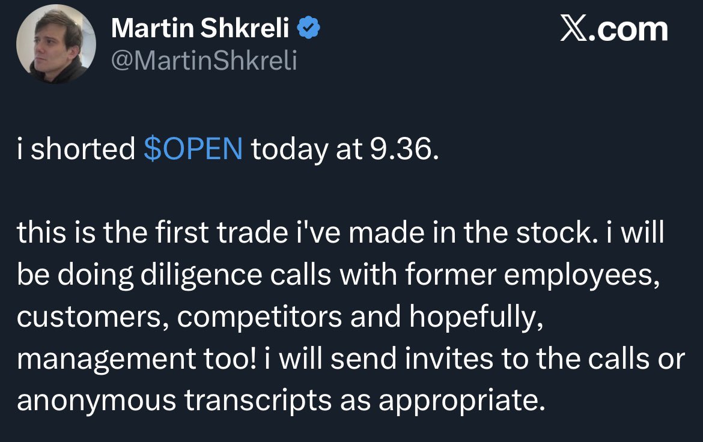Click the word 'stock.' in tweet
Viewport: 703px width, 442px height.
(557, 232)
